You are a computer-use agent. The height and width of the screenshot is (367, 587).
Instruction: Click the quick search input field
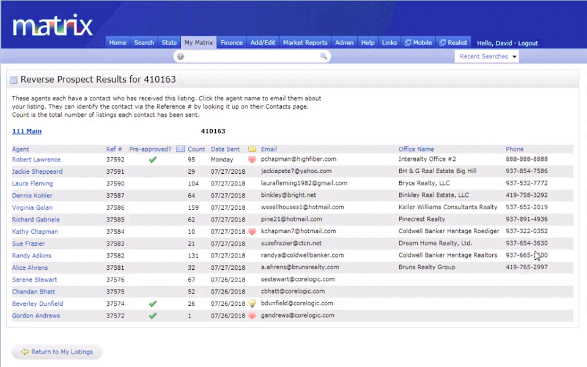[253, 56]
